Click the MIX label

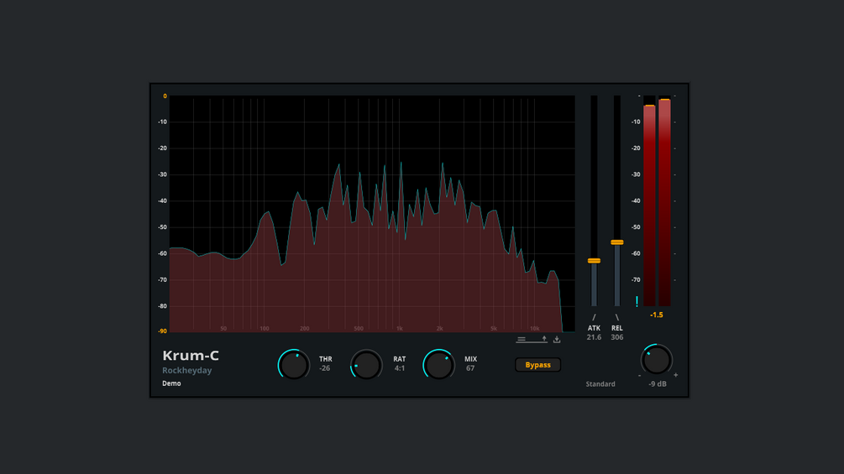click(470, 359)
